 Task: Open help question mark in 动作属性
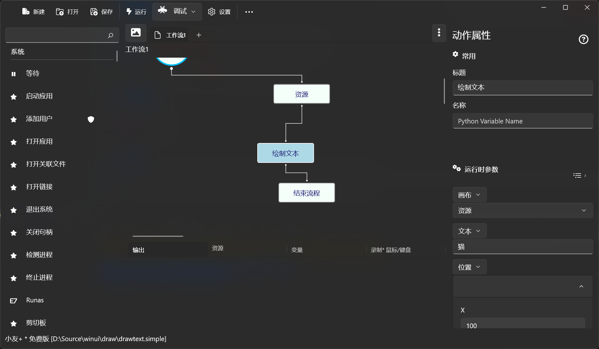pos(583,39)
